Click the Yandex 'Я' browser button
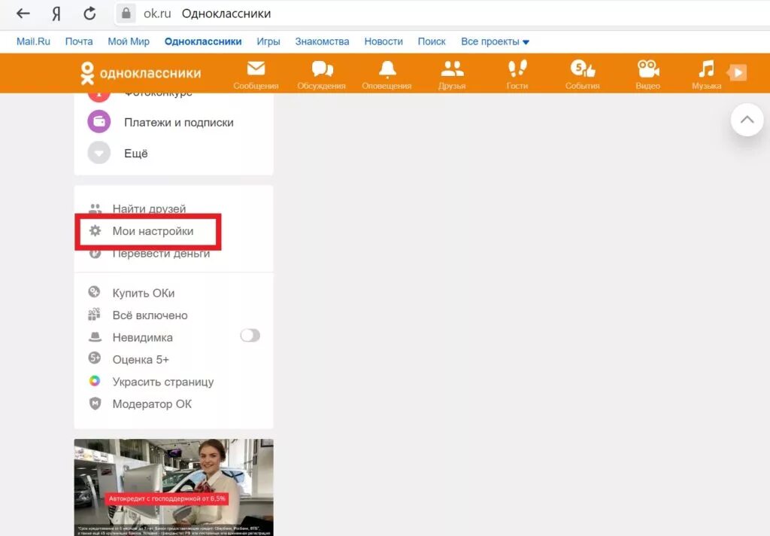This screenshot has width=770, height=536. pyautogui.click(x=56, y=14)
